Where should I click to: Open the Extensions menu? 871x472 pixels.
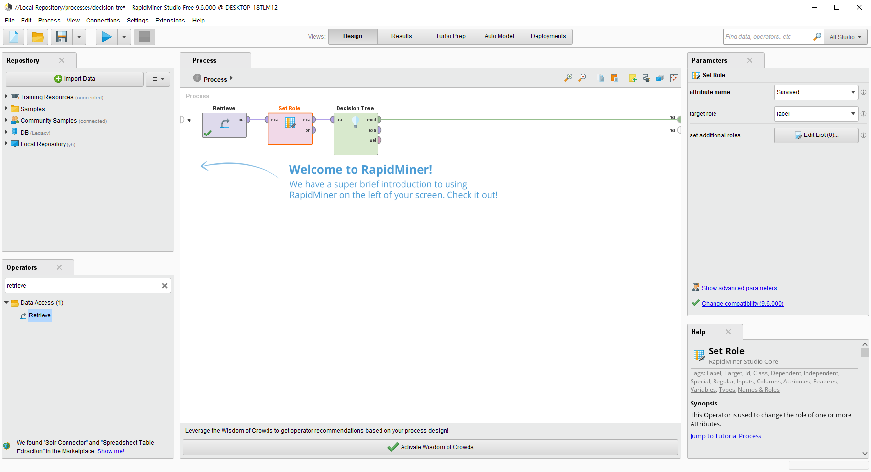coord(170,21)
